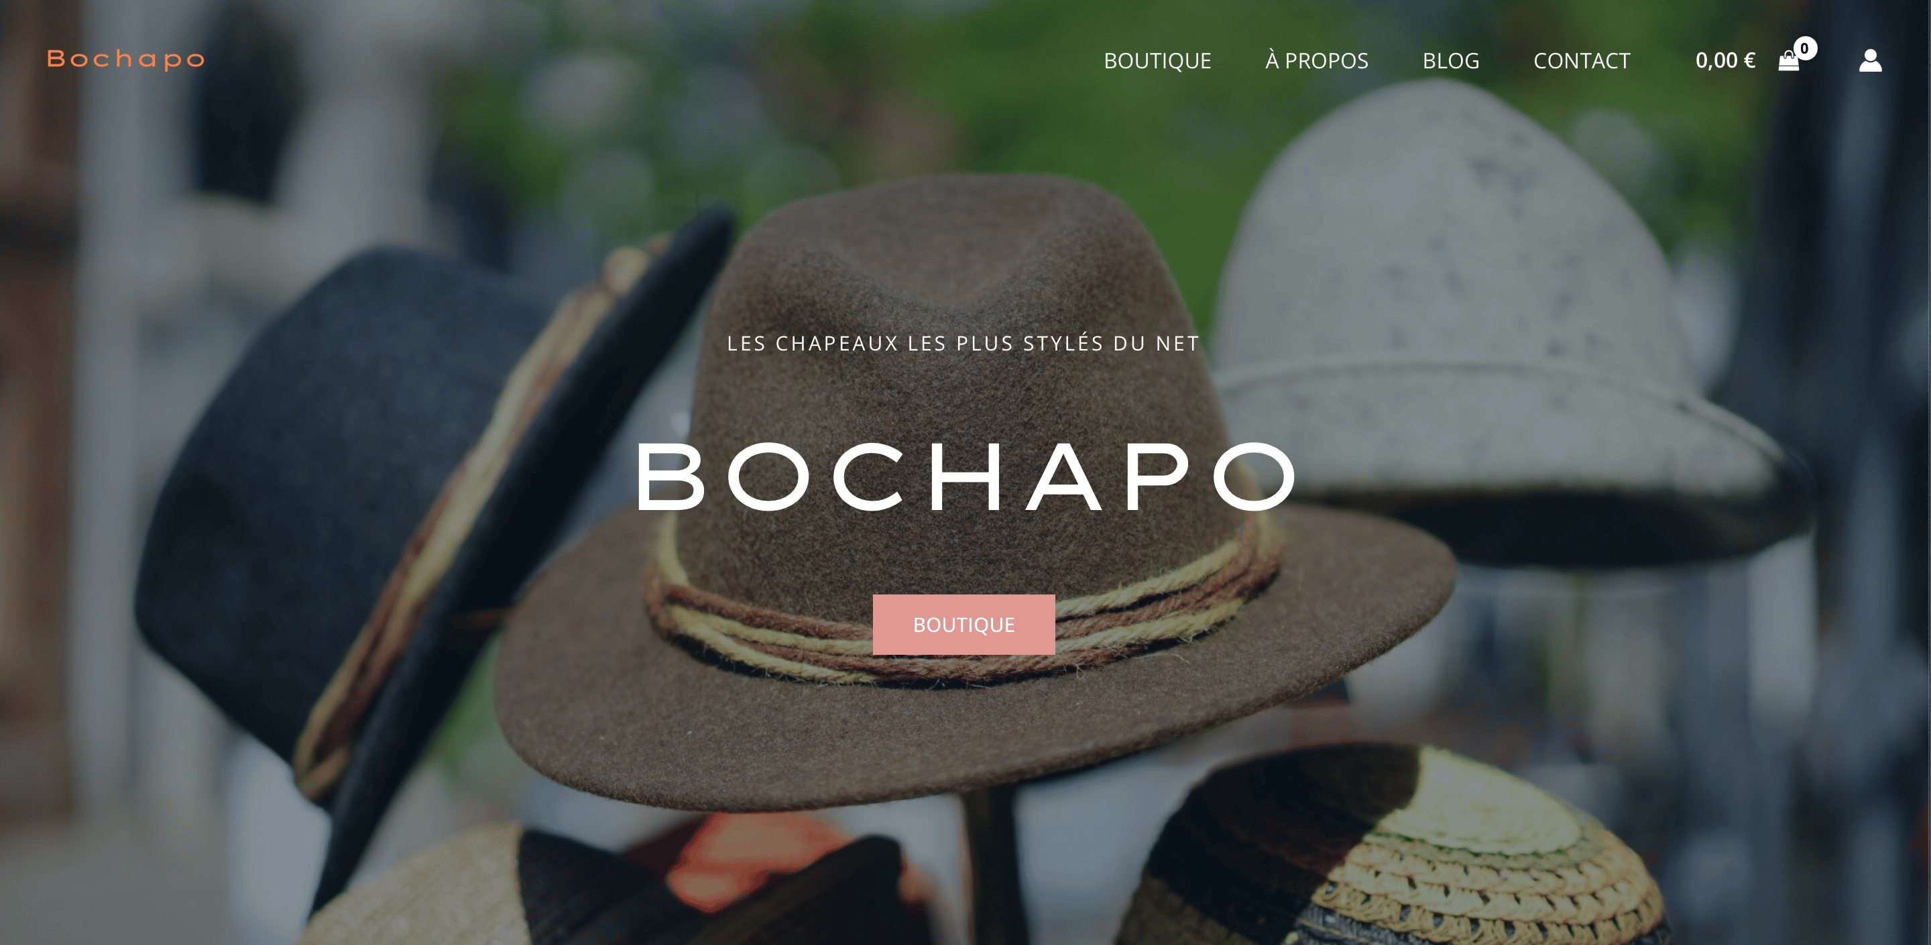The width and height of the screenshot is (1931, 945).
Task: Click the large BOCHAPO hero heading
Action: [x=965, y=476]
